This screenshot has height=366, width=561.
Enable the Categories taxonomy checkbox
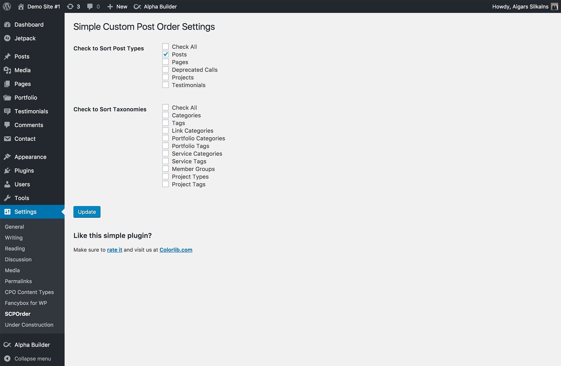click(165, 115)
